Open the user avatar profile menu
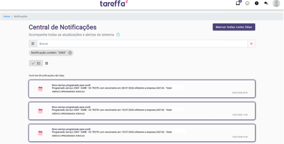 tap(276, 3)
